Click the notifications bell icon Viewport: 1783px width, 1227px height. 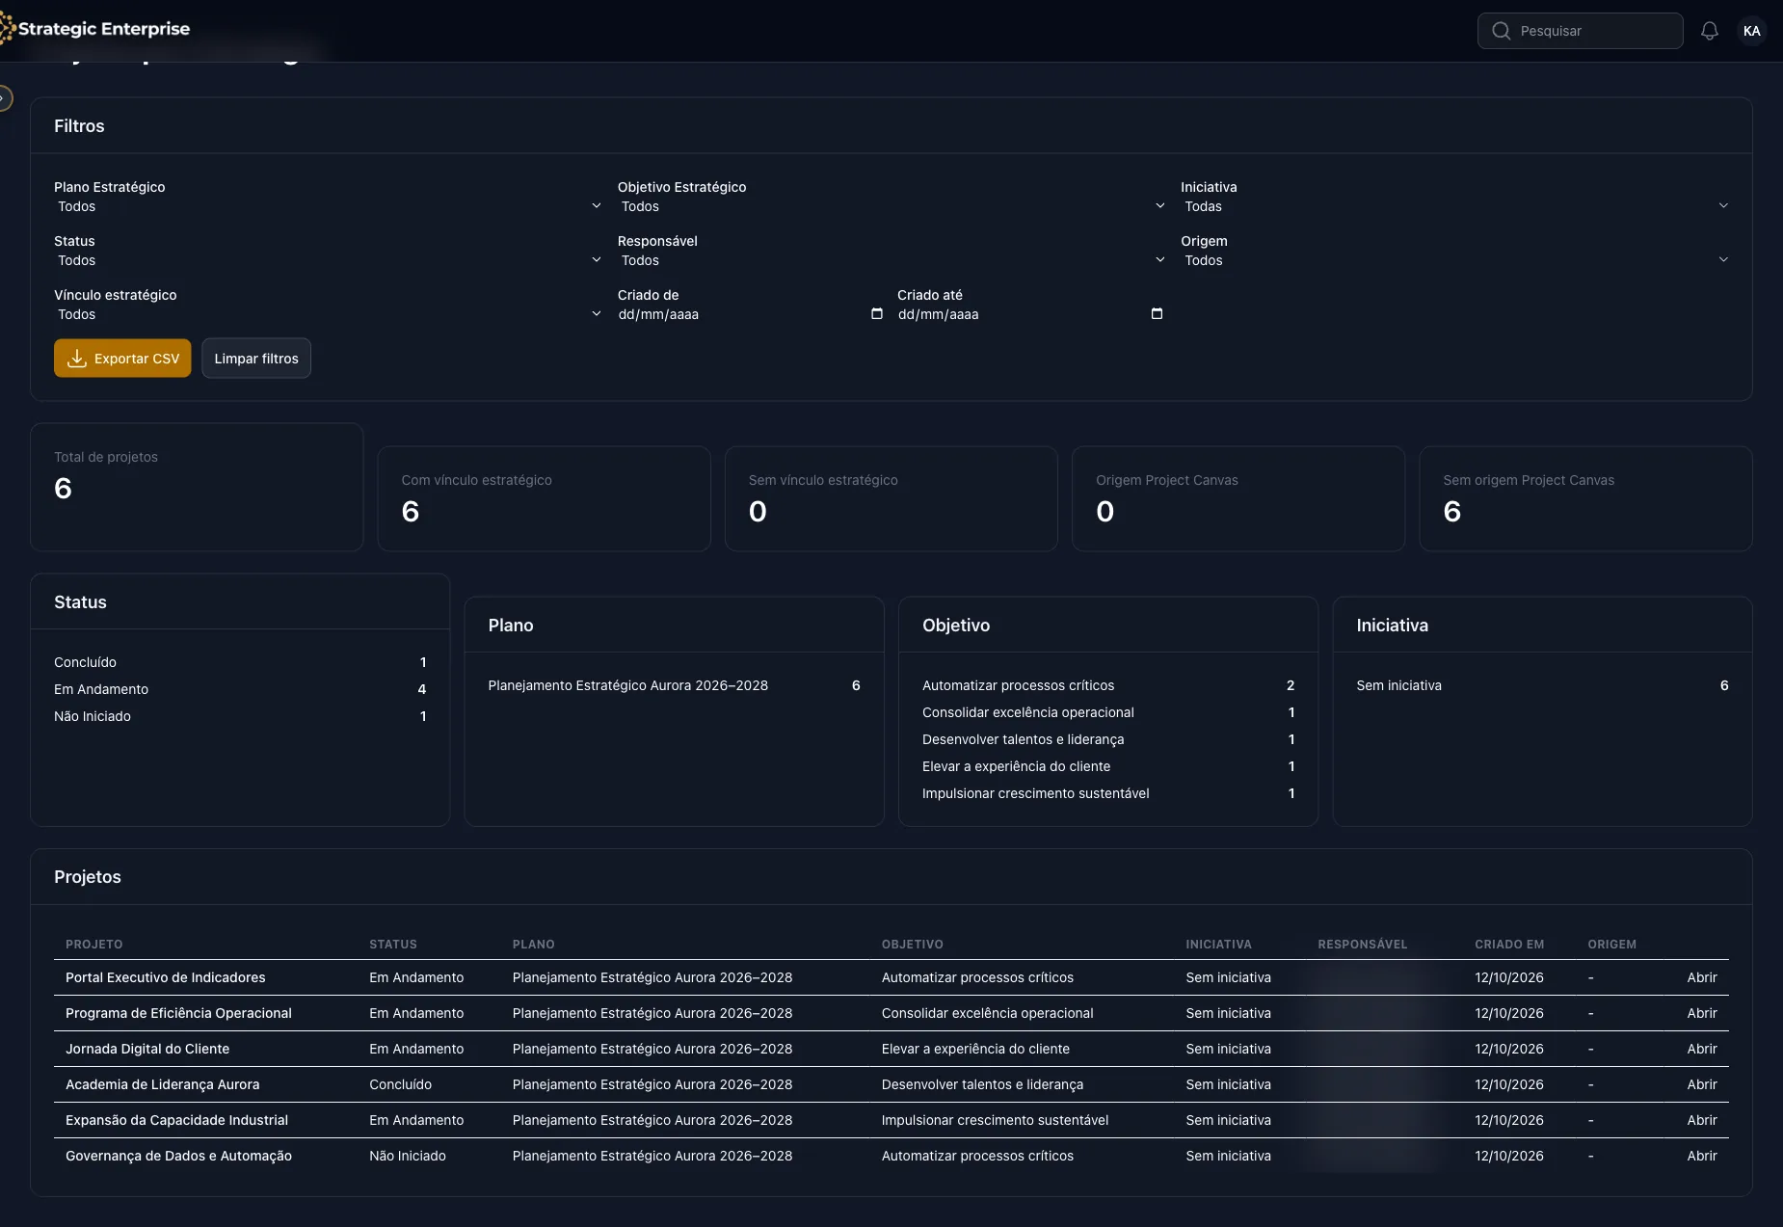(1709, 31)
